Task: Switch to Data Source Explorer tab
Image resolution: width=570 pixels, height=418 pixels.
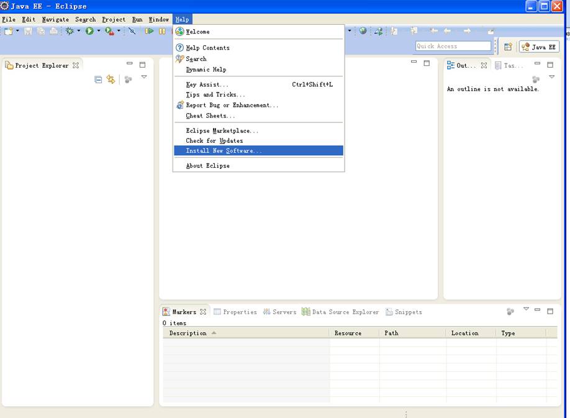Action: click(340, 312)
